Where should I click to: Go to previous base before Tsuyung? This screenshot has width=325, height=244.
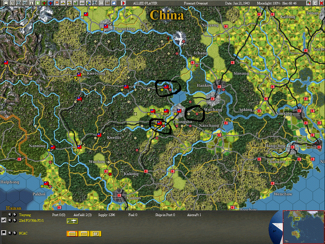click(x=10, y=215)
